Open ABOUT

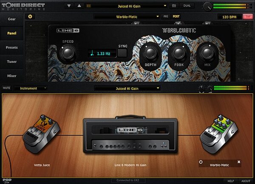(246, 181)
